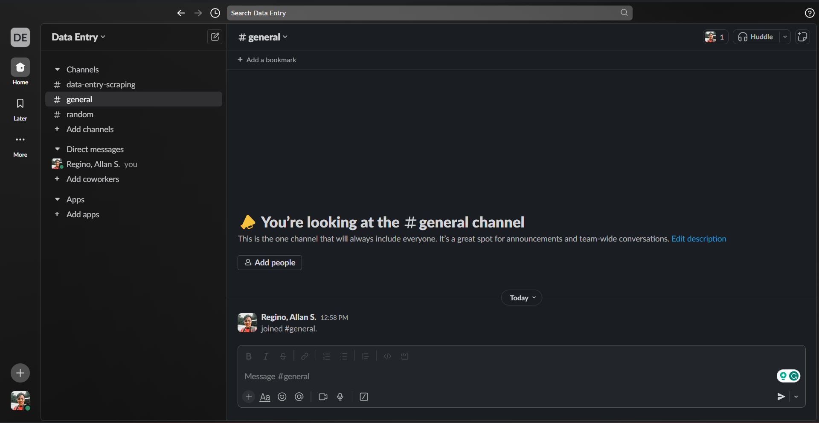
Task: Send the message now
Action: 781,397
